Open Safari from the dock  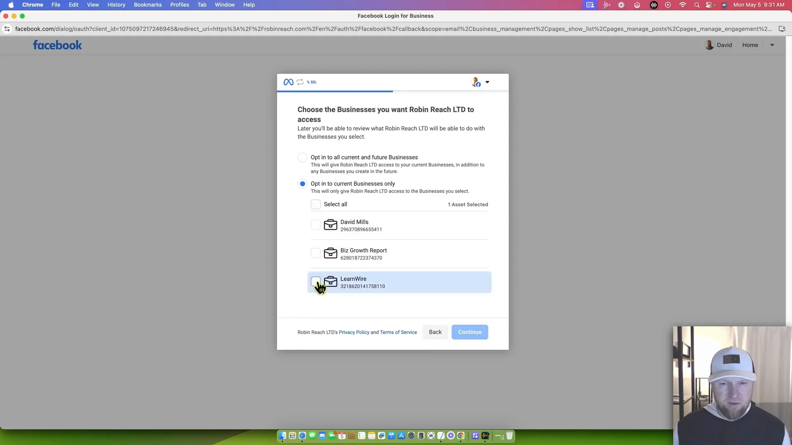pos(302,436)
